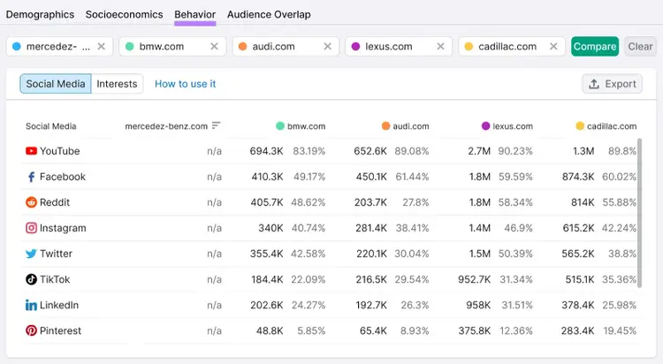Image resolution: width=663 pixels, height=364 pixels.
Task: Select the Behavior tab
Action: [195, 14]
